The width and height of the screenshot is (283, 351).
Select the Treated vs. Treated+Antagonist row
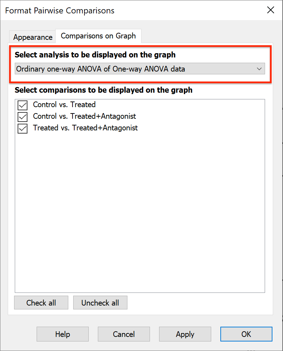point(85,128)
